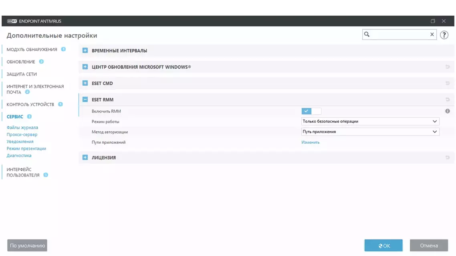The height and width of the screenshot is (256, 456).
Task: Expand the ESET CMD section
Action: coord(85,83)
